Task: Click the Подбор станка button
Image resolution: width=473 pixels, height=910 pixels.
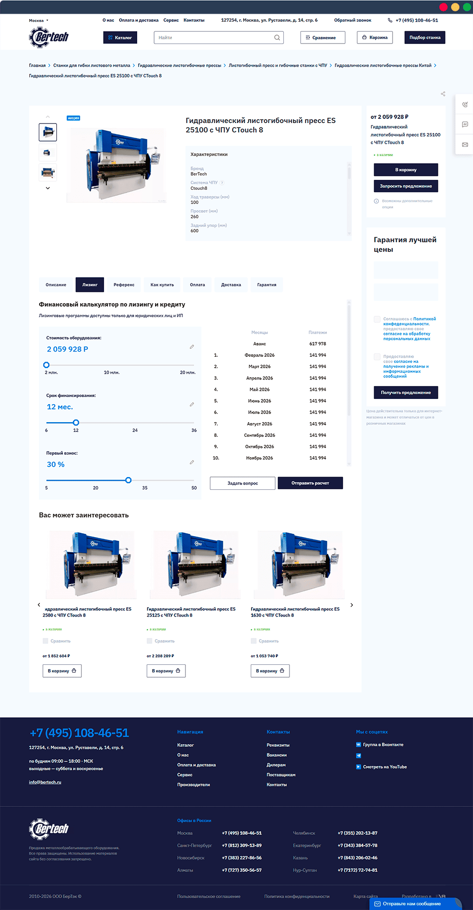Action: pyautogui.click(x=425, y=37)
